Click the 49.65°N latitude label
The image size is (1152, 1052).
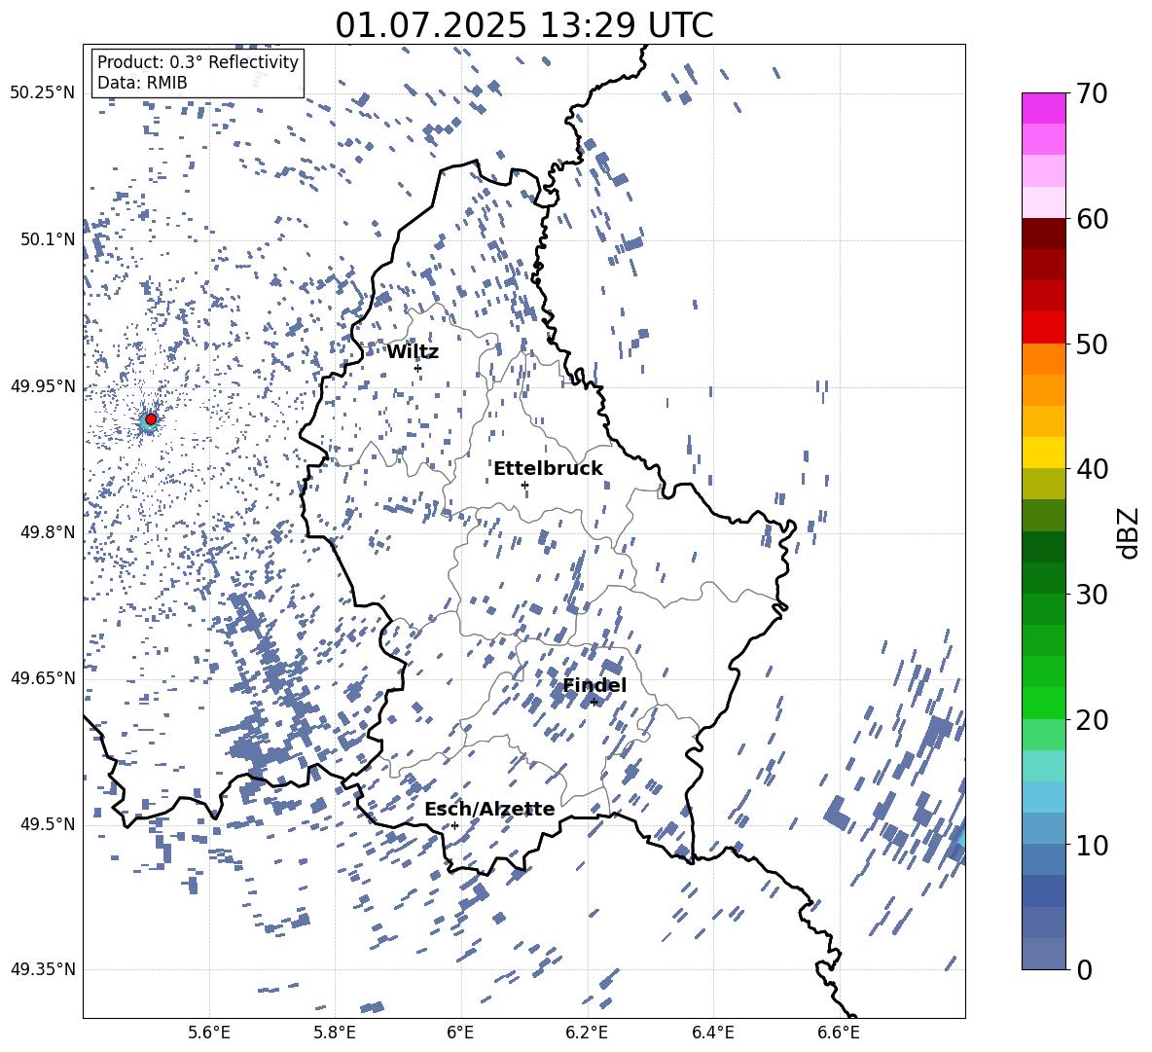pyautogui.click(x=43, y=677)
